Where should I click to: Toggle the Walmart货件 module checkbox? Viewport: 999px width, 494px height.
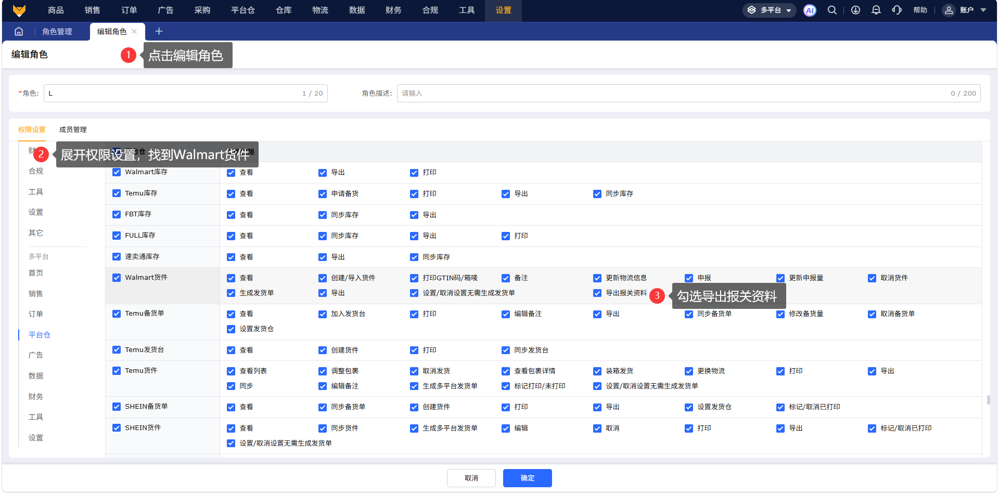(117, 278)
